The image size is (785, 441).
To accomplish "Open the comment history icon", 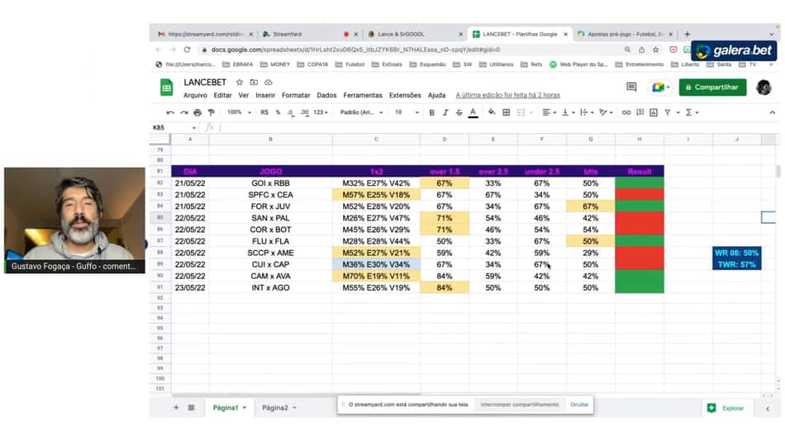I will click(631, 87).
